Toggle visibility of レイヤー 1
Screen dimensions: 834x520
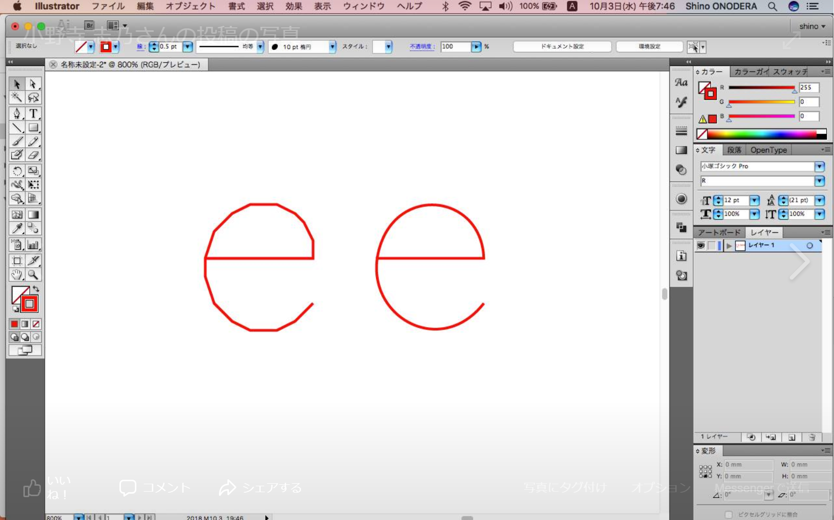701,246
